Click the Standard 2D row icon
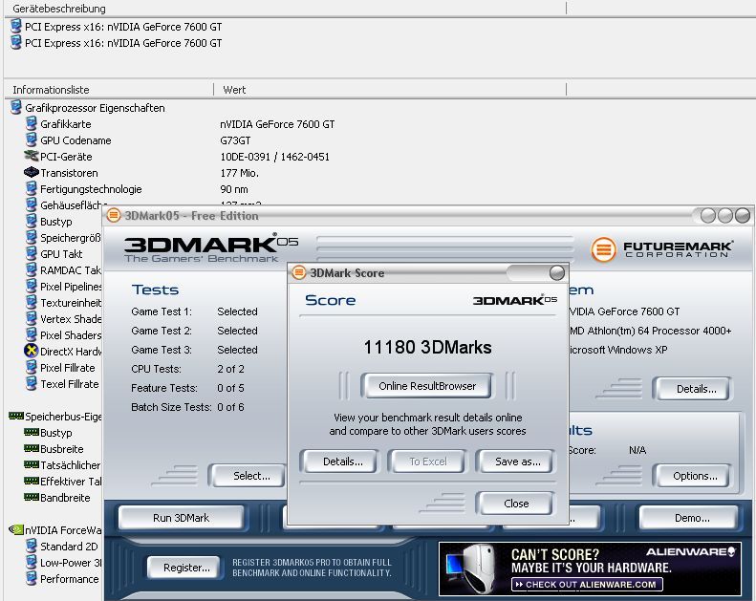Screen dimensions: 756x601 tap(32, 546)
